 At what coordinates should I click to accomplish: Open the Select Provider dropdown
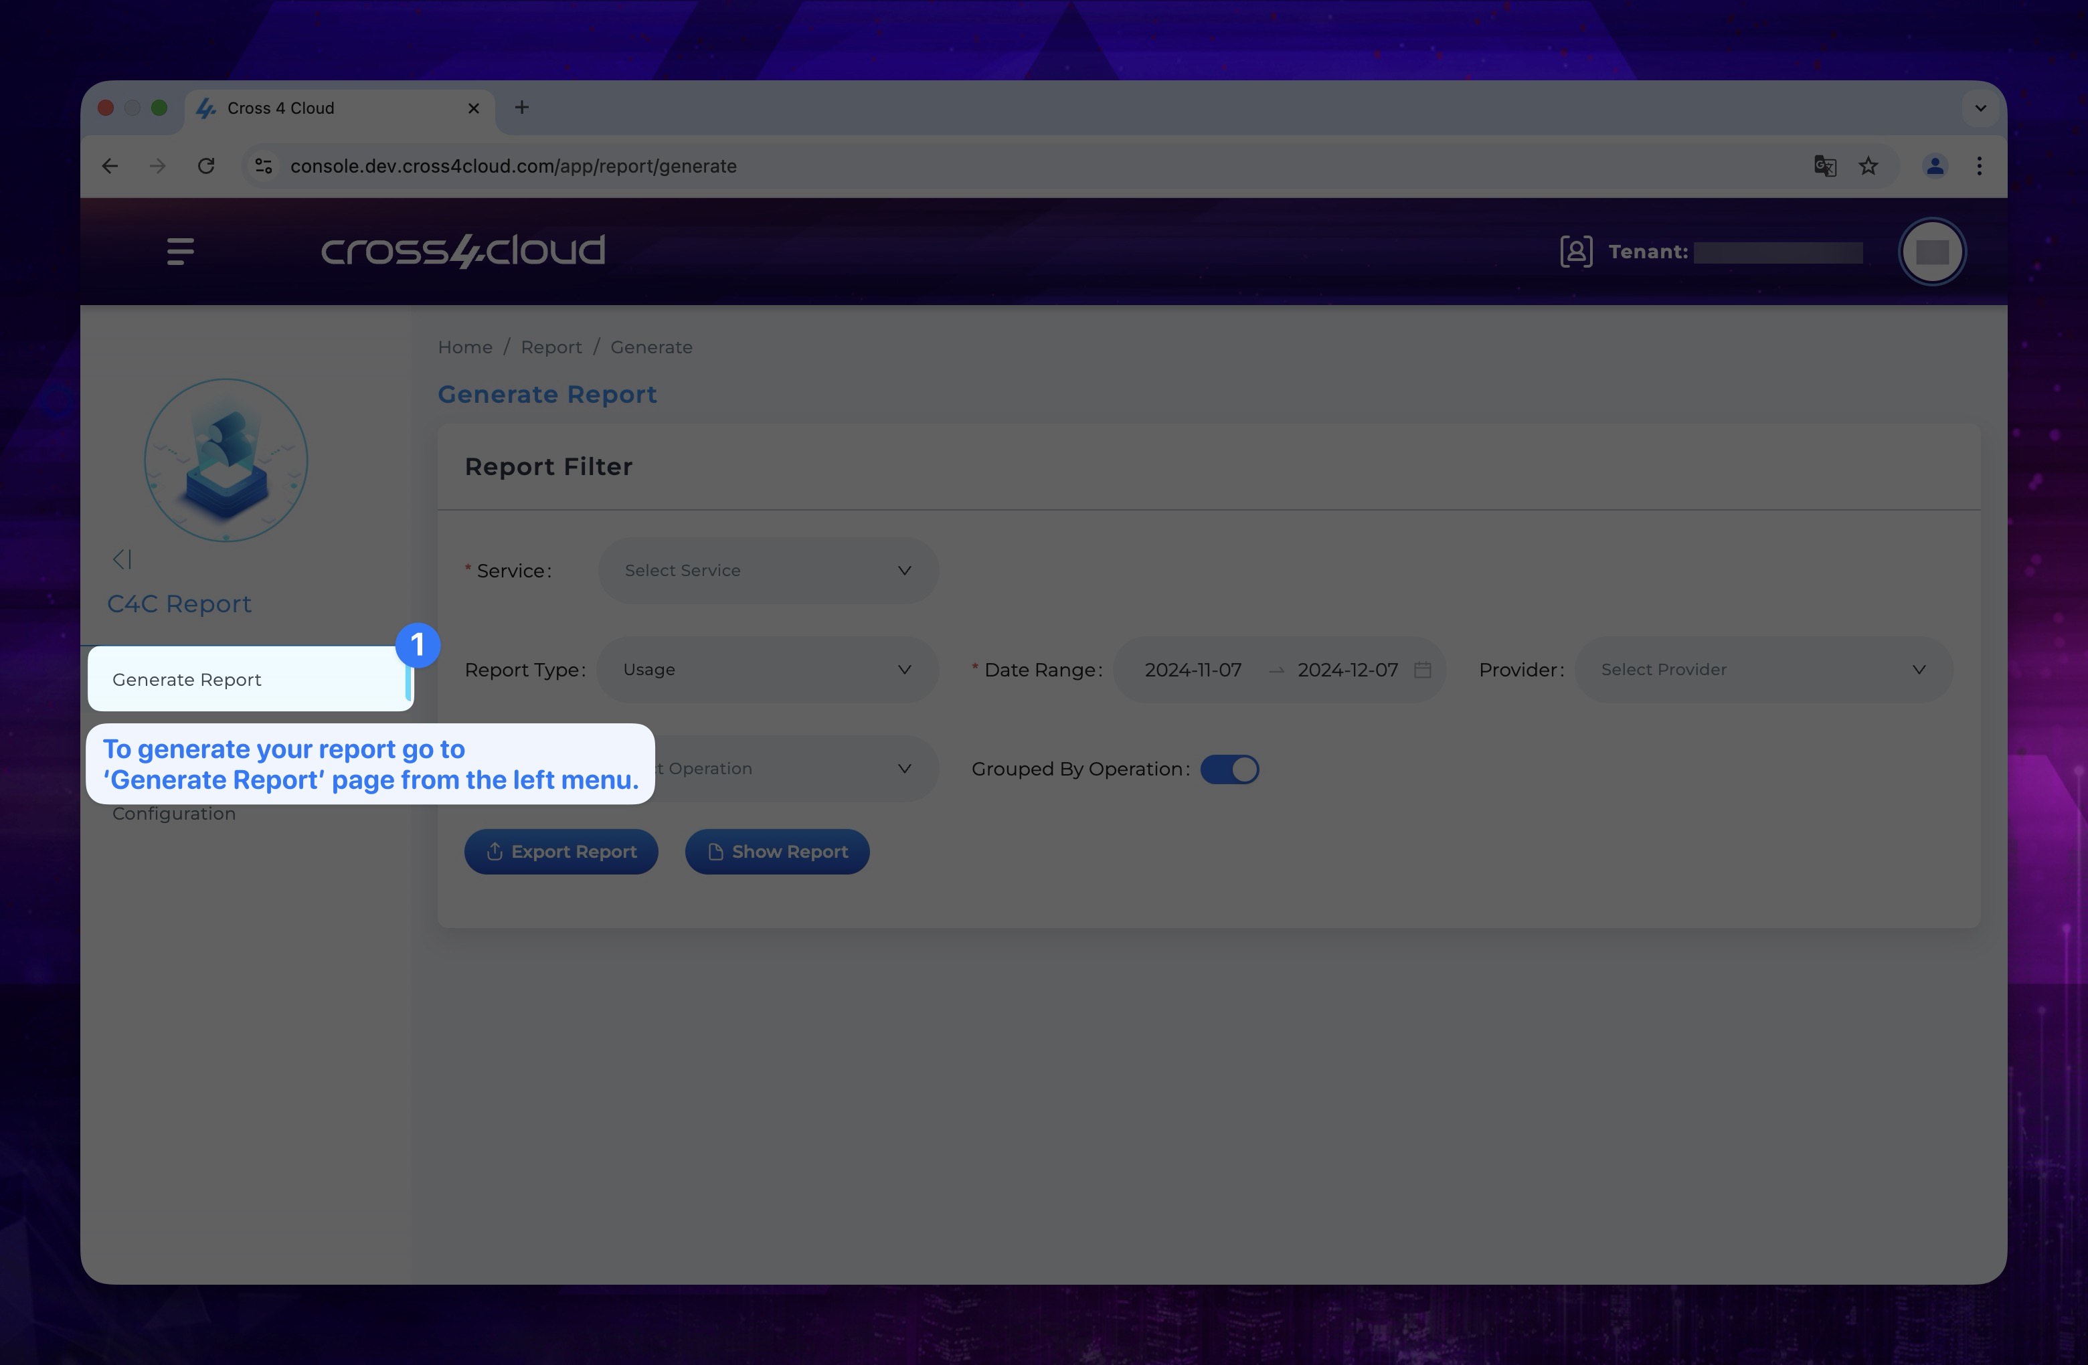point(1763,669)
